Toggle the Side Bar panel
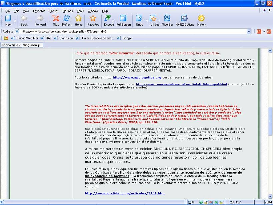Screen dimensions: 273x205 pos(167,20)
